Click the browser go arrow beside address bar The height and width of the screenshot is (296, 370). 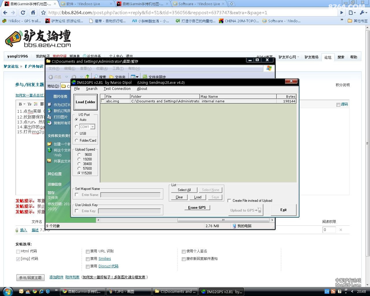pyautogui.click(x=342, y=12)
